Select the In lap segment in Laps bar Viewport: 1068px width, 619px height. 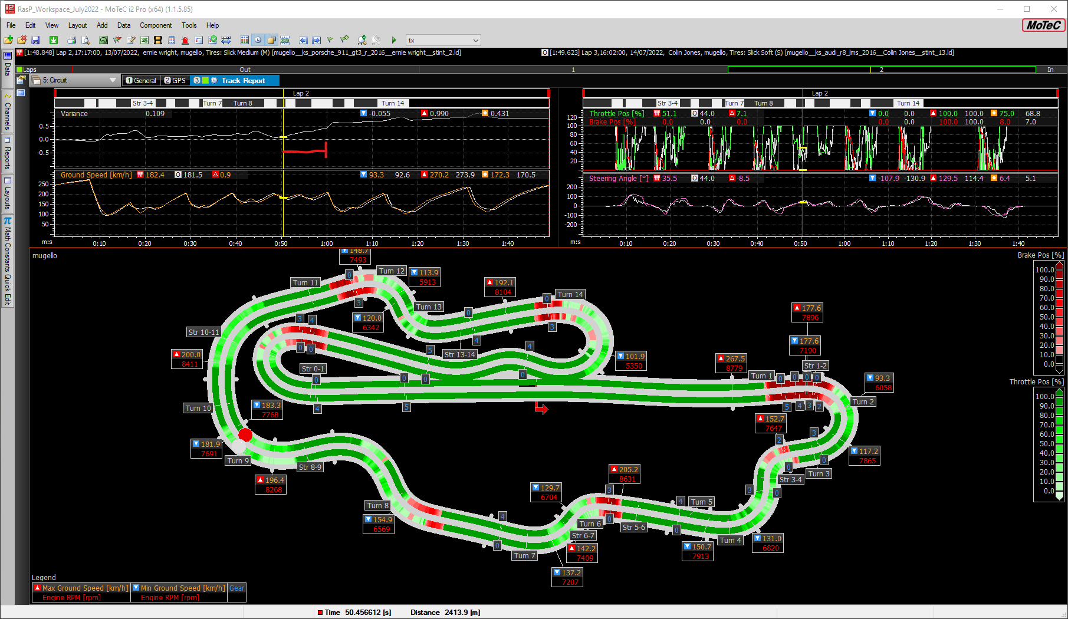[1050, 70]
